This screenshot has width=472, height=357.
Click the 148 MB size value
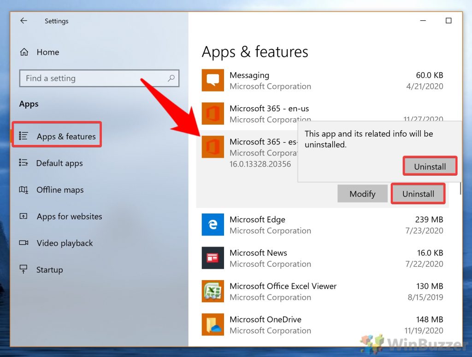(430, 319)
